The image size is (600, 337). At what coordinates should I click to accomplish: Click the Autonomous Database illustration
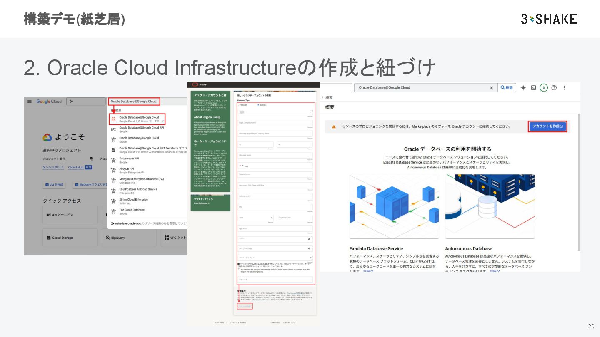pos(490,206)
